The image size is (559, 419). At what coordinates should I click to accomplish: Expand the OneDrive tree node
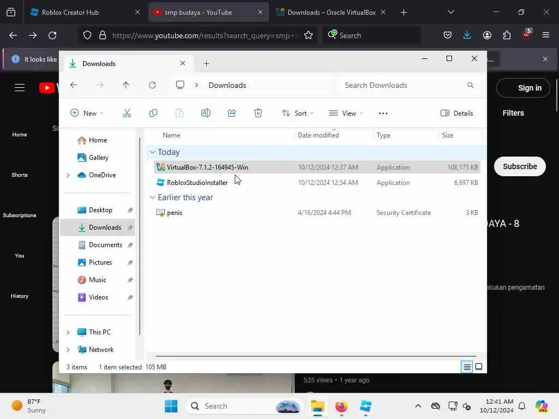click(x=68, y=175)
